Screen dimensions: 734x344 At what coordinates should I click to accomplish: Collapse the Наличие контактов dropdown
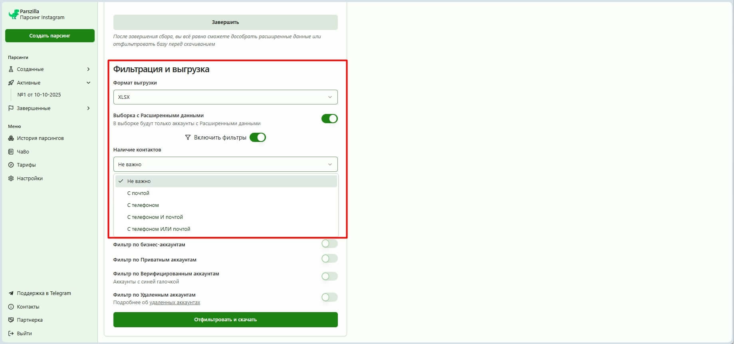225,164
